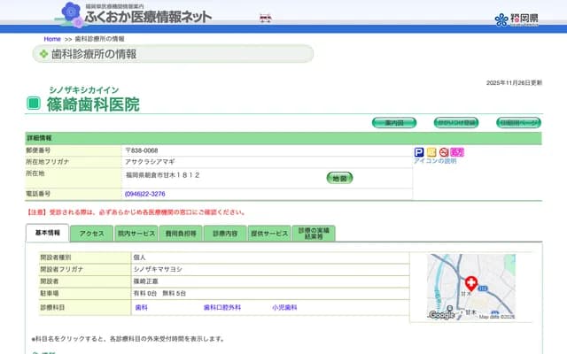Click the no-smoking icon
Screen dimensions: 567x354
[x=444, y=152]
